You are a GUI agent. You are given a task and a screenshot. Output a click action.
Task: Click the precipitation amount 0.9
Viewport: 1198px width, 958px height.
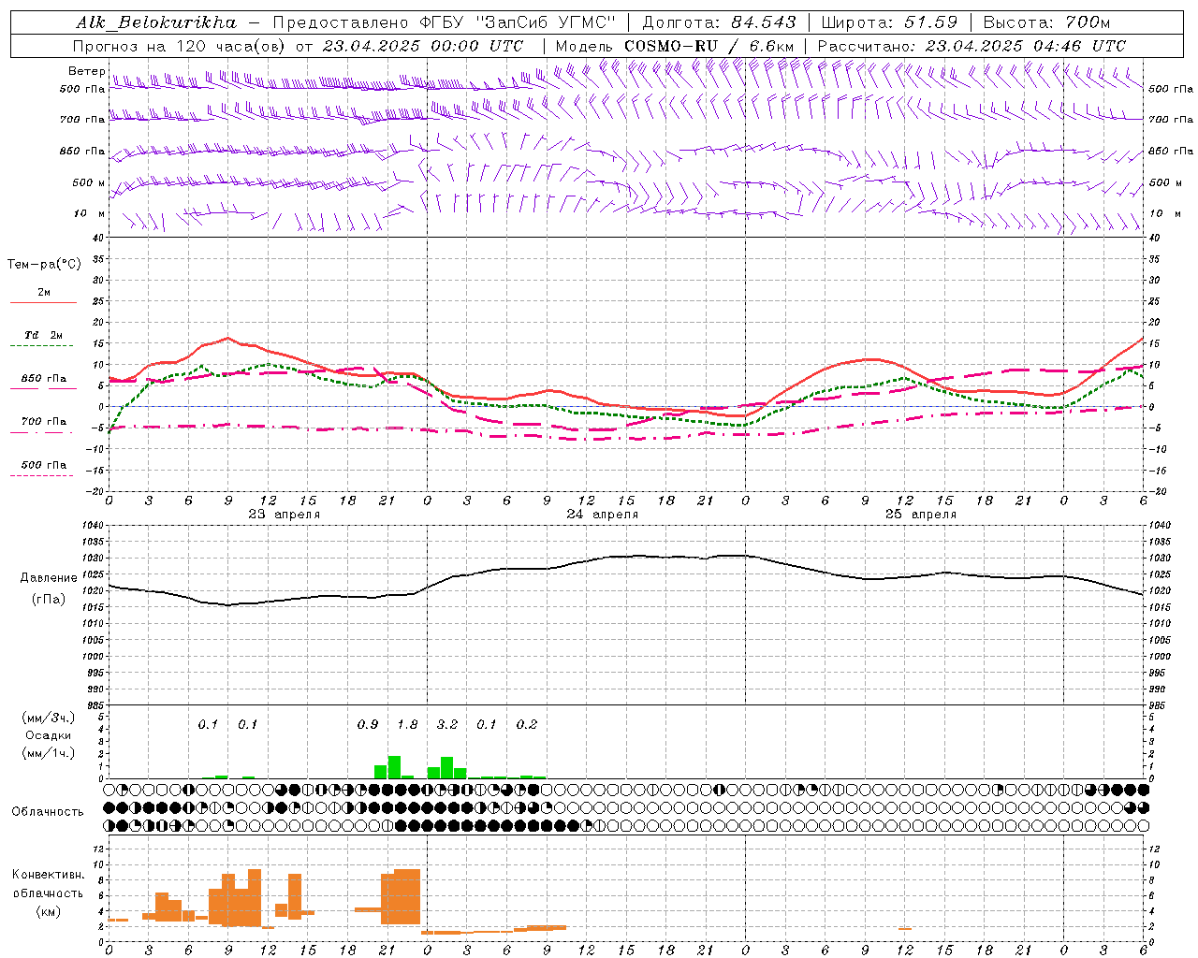pos(368,724)
